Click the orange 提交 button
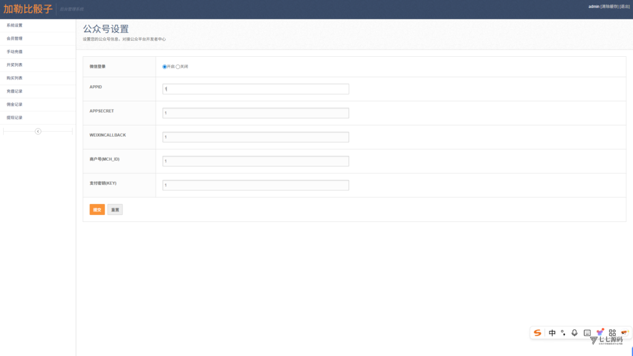633x356 pixels. pyautogui.click(x=97, y=210)
